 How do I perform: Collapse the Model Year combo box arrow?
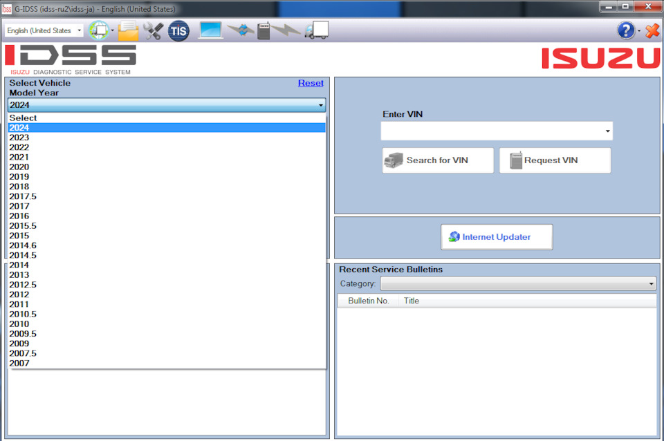coord(321,105)
